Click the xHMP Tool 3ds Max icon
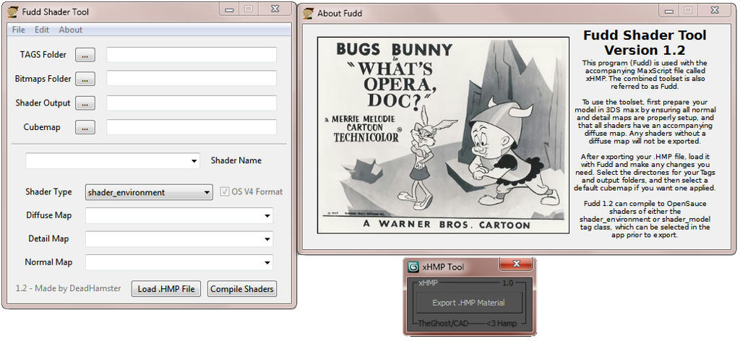Viewport: 740px width, 341px height. point(413,267)
